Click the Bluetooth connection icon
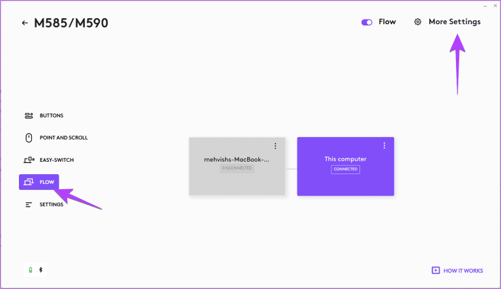This screenshot has width=501, height=289. (x=40, y=269)
